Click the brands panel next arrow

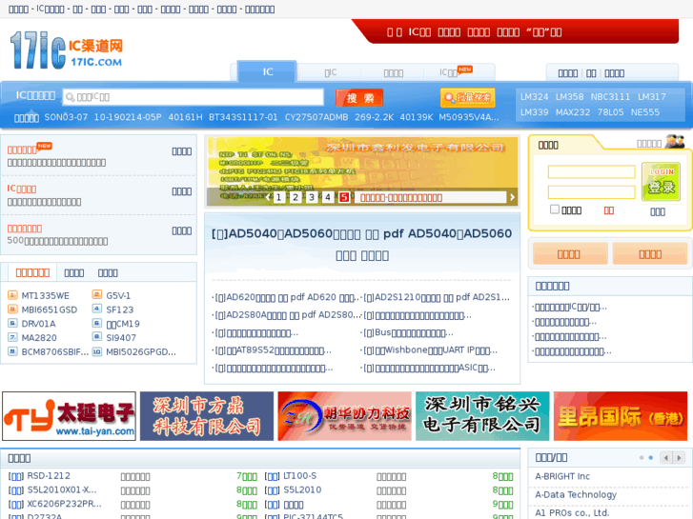[x=680, y=458]
